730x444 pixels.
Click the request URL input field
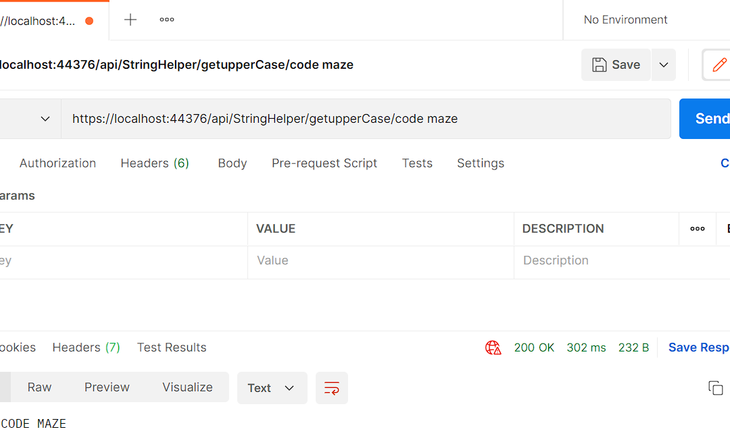coord(365,119)
